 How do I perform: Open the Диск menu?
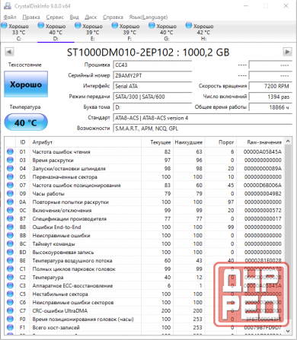coord(91,17)
